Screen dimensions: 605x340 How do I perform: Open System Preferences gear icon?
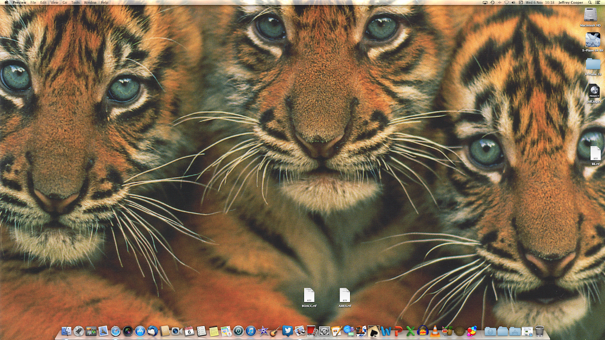coord(324,331)
